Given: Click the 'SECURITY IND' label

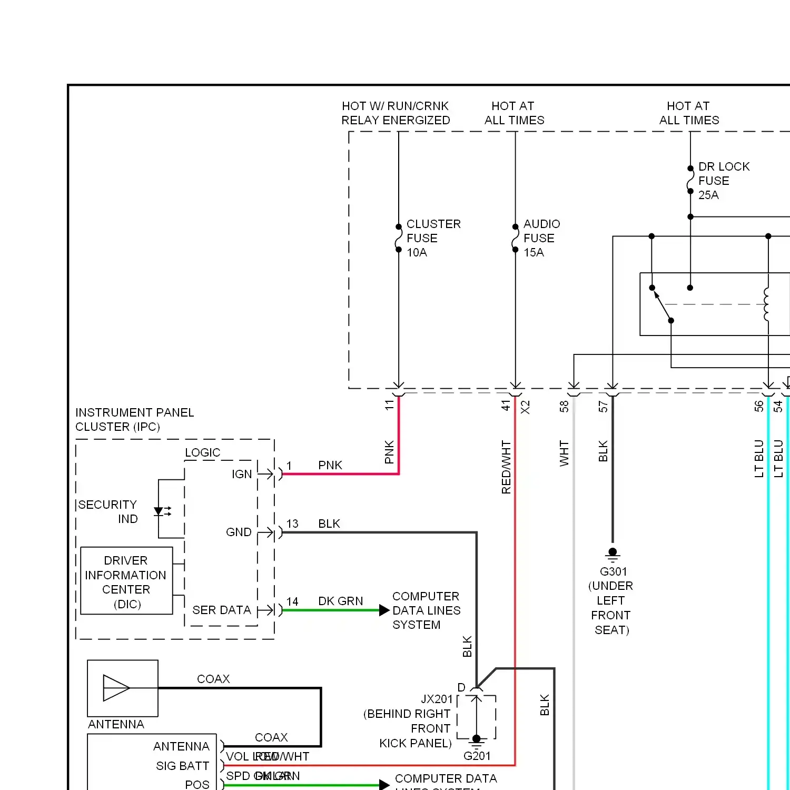Looking at the screenshot, I should pyautogui.click(x=107, y=512).
